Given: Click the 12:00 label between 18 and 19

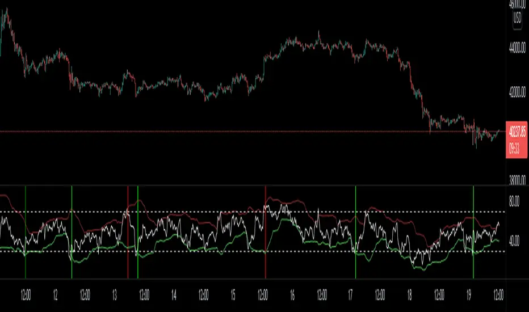Looking at the screenshot, I should click(x=439, y=295).
